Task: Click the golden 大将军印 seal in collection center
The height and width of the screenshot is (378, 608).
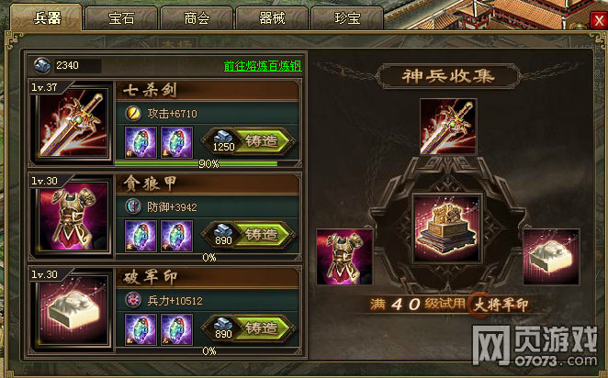Action: point(447,228)
